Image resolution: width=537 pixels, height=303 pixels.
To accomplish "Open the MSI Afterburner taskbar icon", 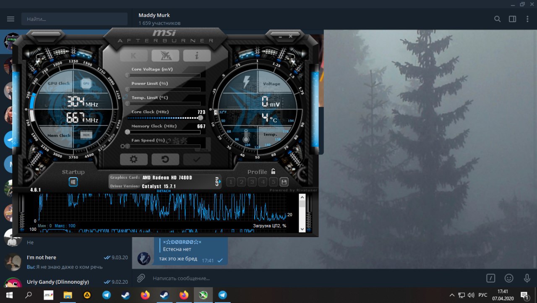I will [x=203, y=295].
